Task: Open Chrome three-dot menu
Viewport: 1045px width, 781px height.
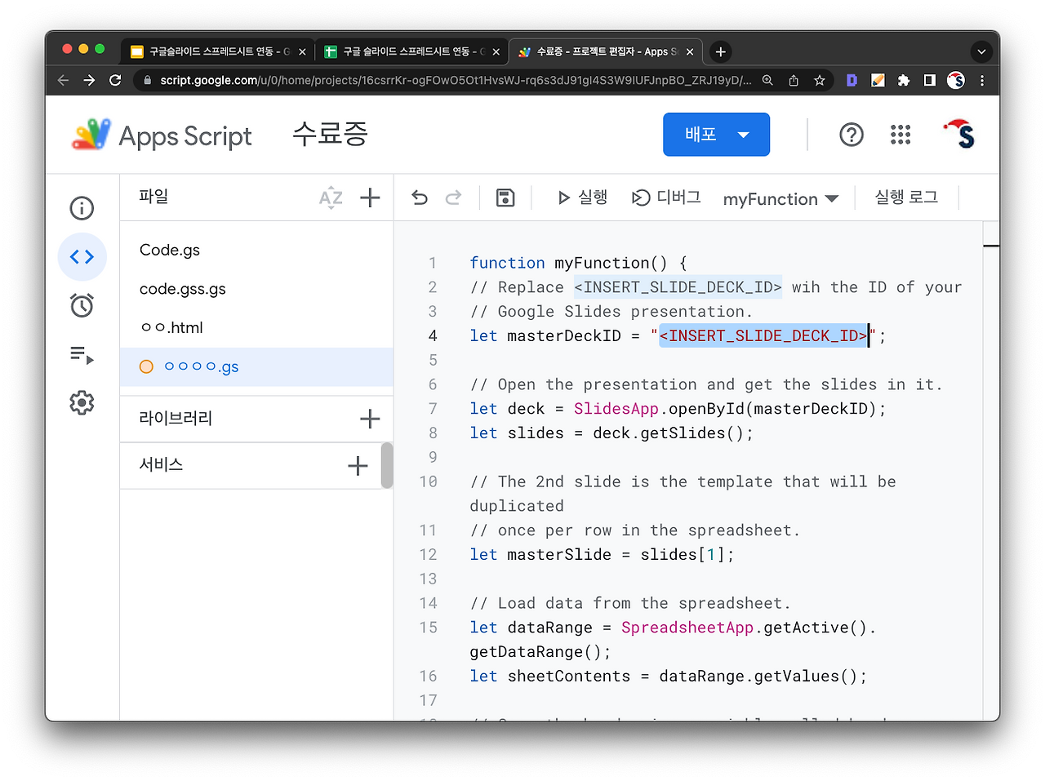Action: [x=982, y=80]
